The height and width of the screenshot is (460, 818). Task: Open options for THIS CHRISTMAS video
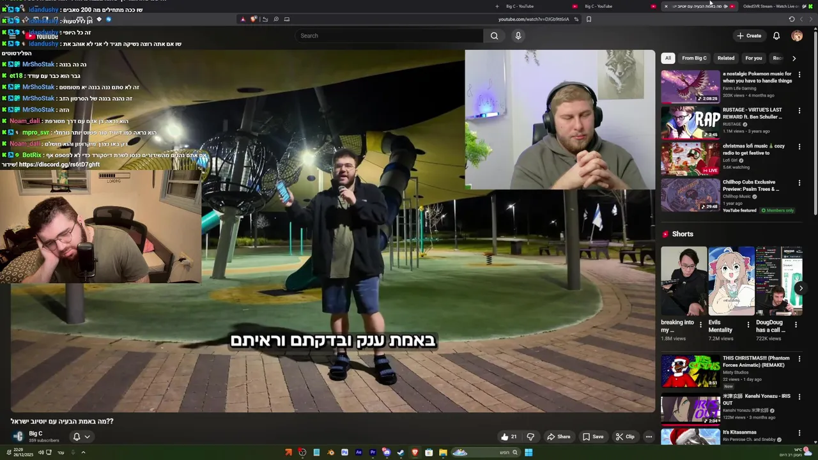pyautogui.click(x=799, y=358)
